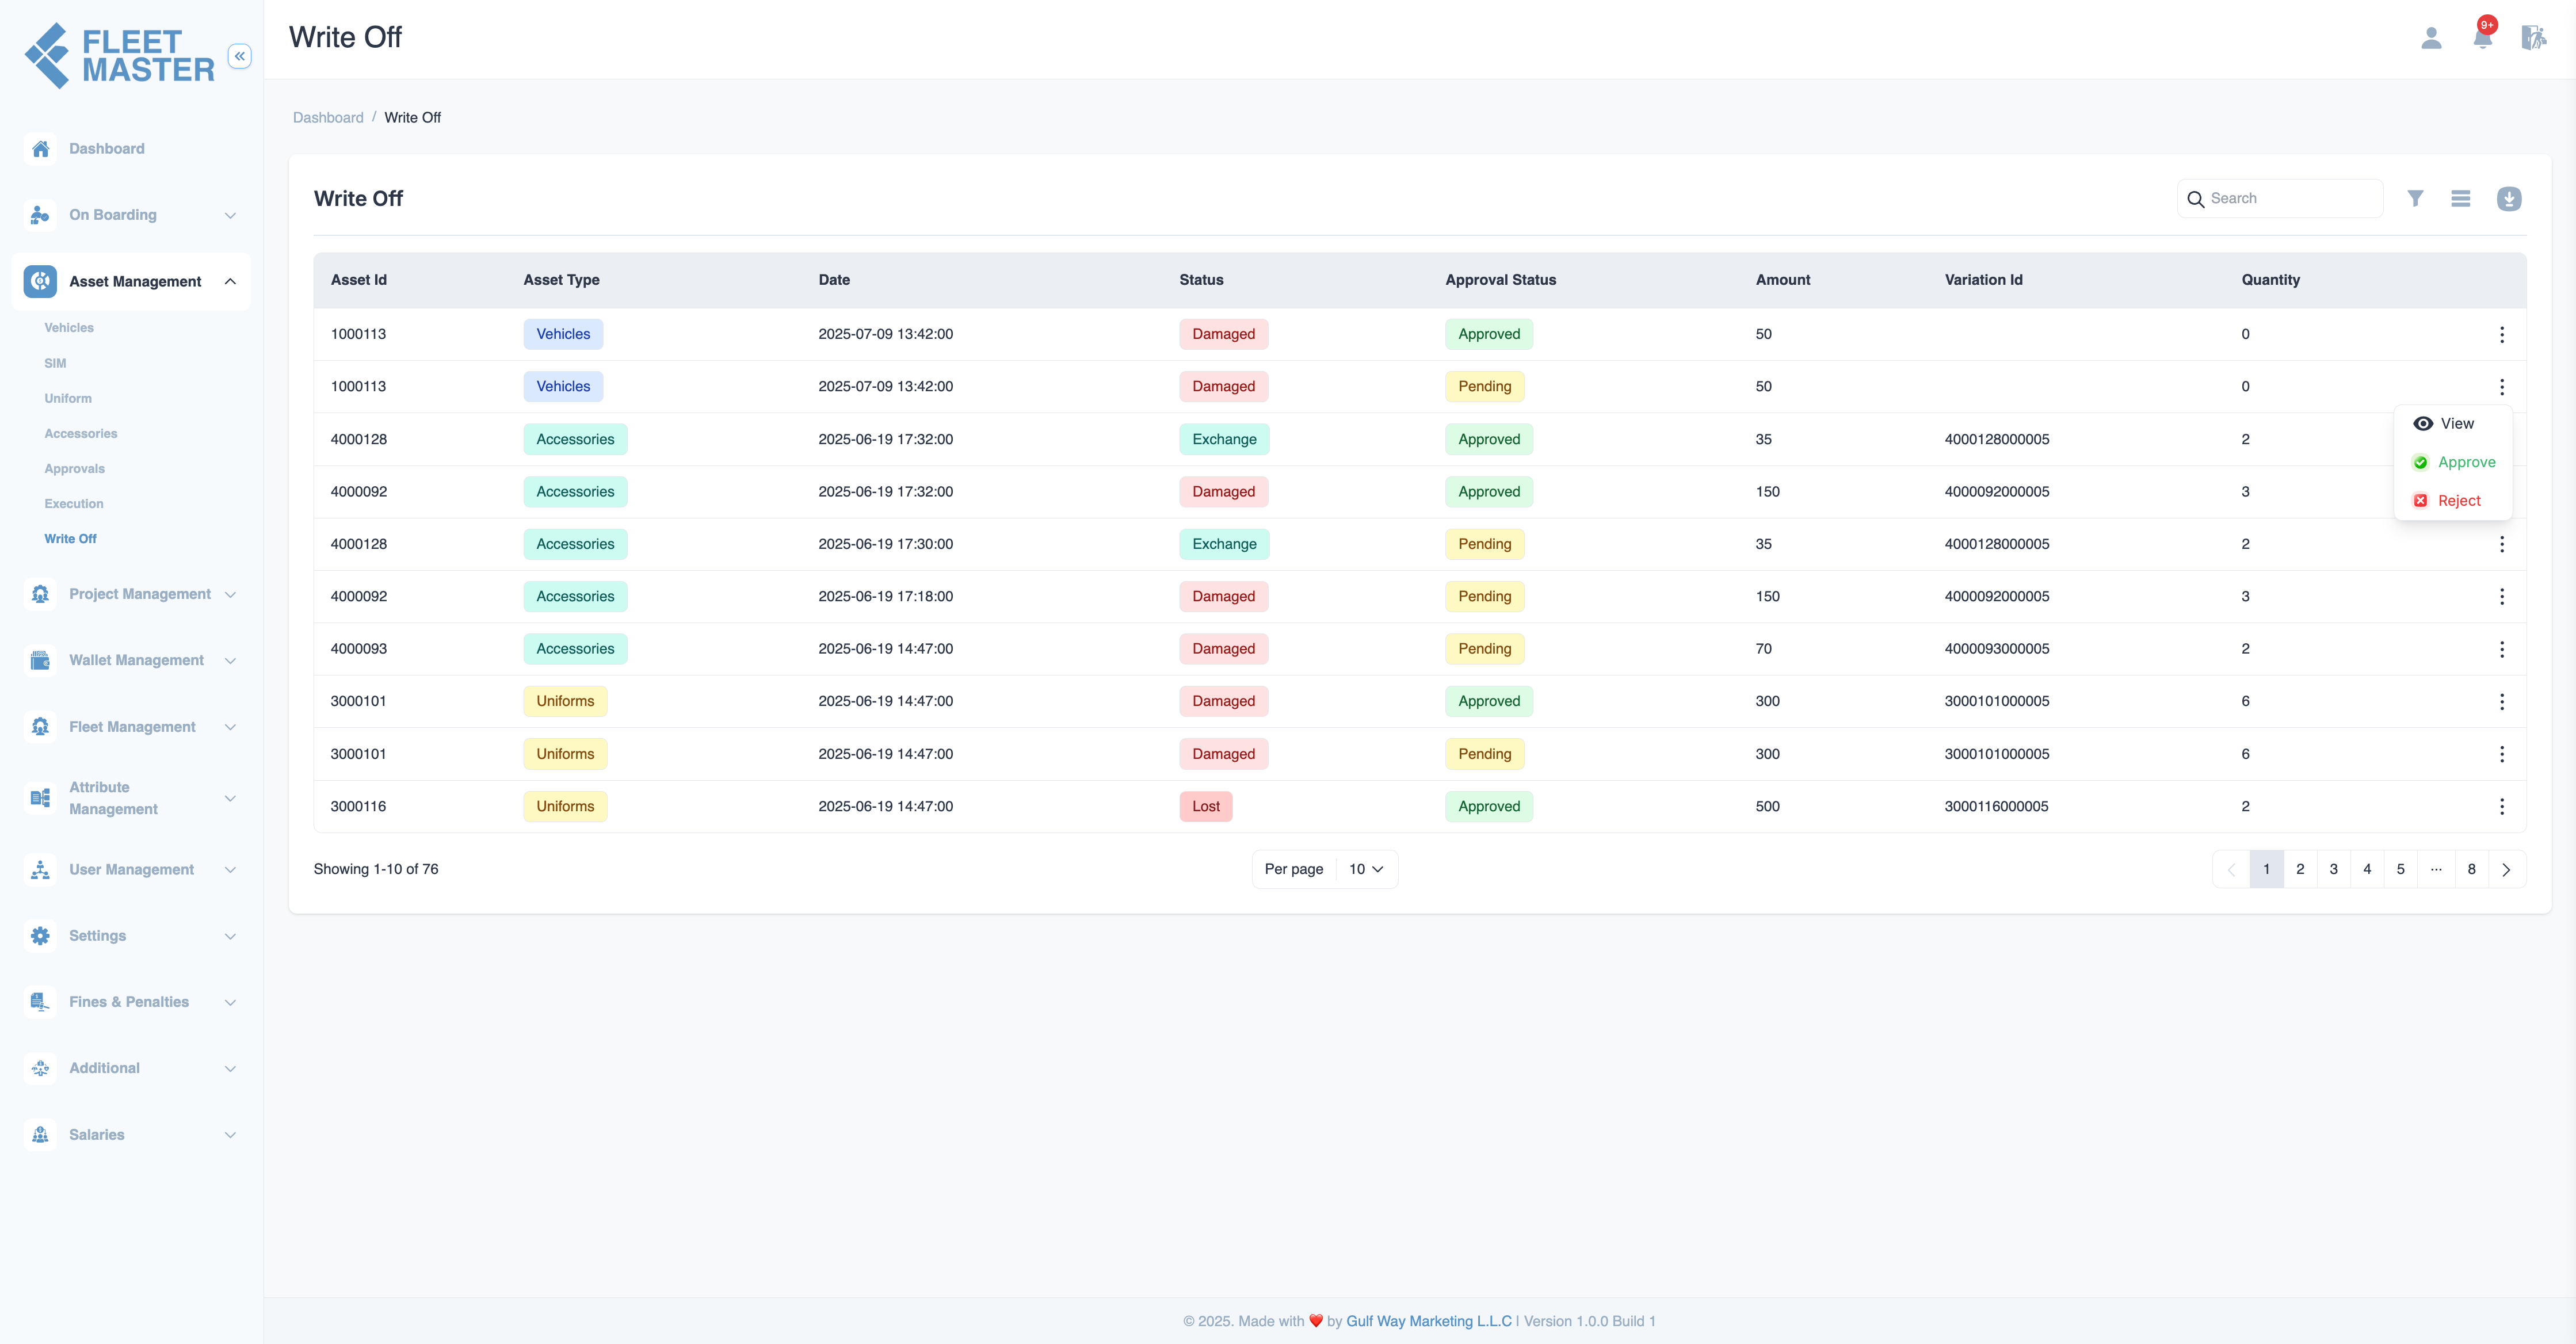Collapse the sidebar with the double-chevron button

pyautogui.click(x=239, y=56)
